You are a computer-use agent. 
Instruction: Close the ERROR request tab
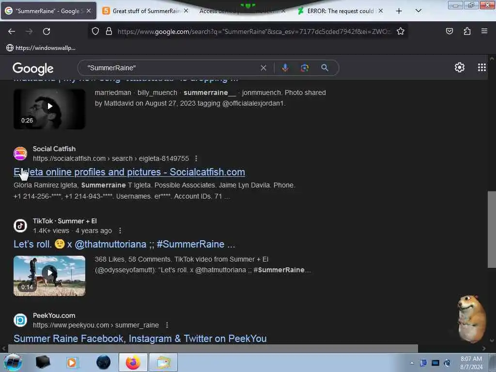(x=381, y=11)
